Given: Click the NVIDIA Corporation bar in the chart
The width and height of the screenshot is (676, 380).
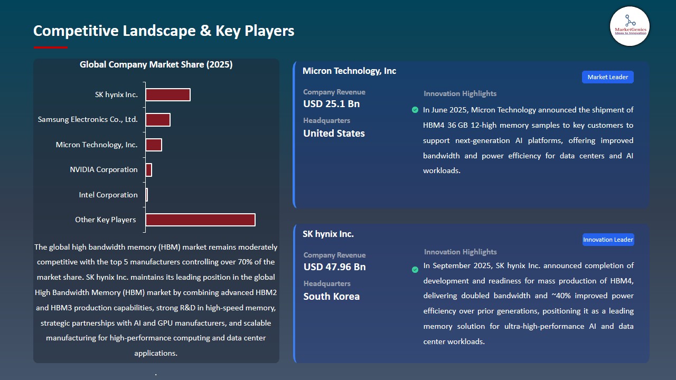Looking at the screenshot, I should [x=148, y=169].
